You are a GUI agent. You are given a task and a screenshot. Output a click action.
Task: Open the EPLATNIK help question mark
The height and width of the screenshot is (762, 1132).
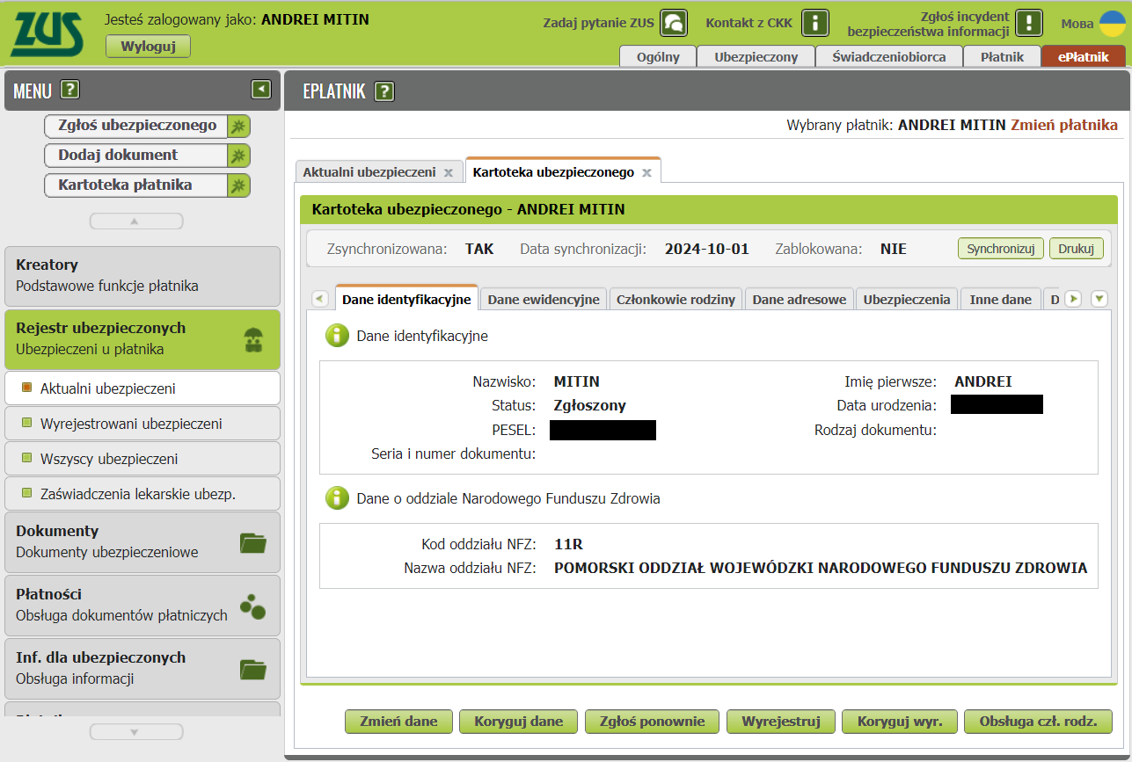point(384,90)
